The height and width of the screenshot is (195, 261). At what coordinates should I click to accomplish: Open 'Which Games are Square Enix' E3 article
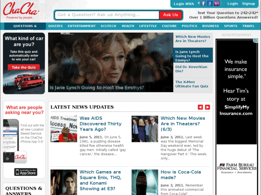click(x=101, y=180)
